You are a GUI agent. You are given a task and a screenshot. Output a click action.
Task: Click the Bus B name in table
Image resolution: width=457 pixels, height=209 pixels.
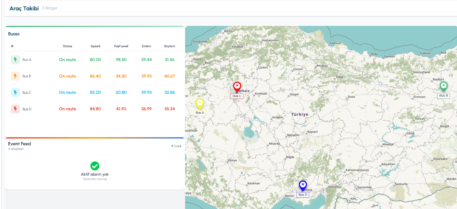coord(27,76)
